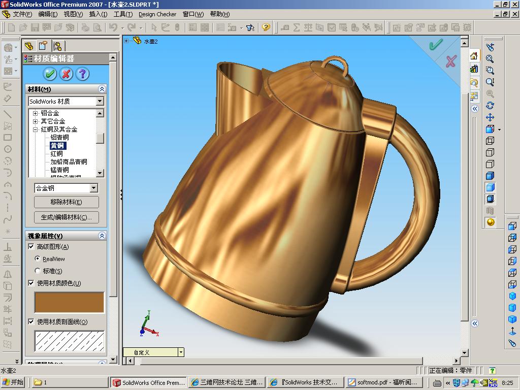
Task: Select the Shaded display style icon
Action: pos(490,187)
